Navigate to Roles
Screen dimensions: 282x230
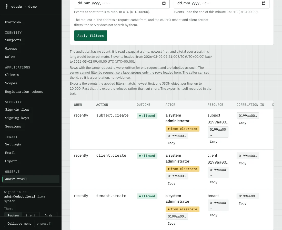[10, 57]
